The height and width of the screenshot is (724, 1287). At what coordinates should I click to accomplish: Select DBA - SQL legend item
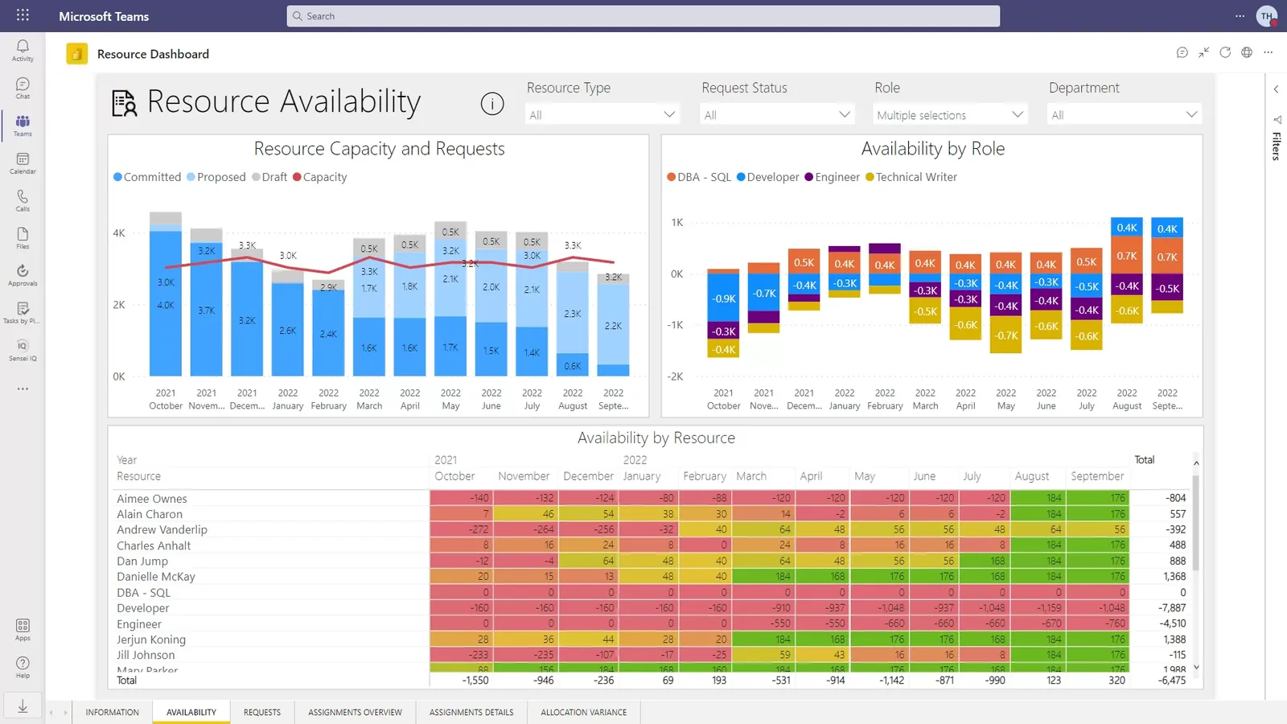tap(699, 177)
